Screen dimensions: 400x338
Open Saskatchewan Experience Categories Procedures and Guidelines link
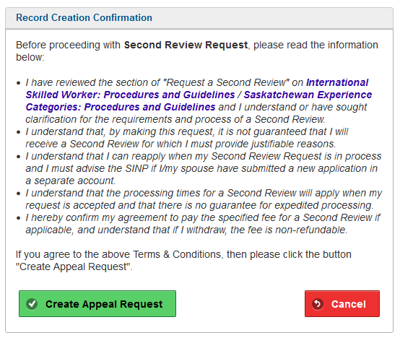pos(199,101)
